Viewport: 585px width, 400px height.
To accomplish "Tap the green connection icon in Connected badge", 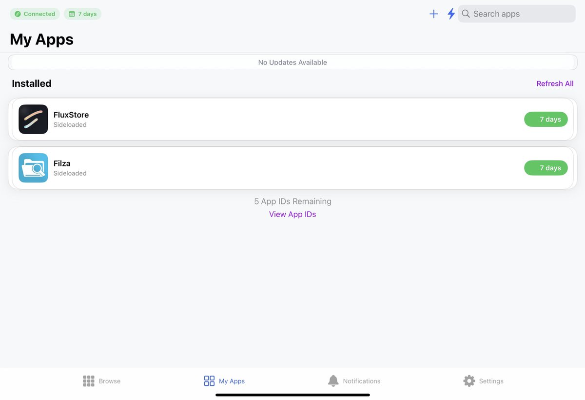I will click(x=18, y=14).
